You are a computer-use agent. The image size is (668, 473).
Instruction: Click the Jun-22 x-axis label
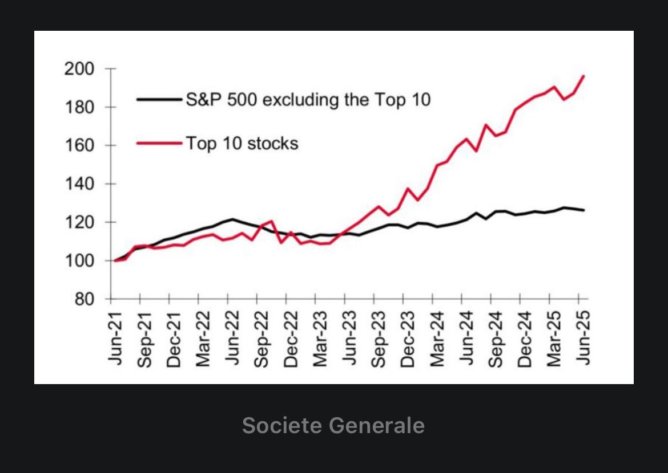[232, 338]
